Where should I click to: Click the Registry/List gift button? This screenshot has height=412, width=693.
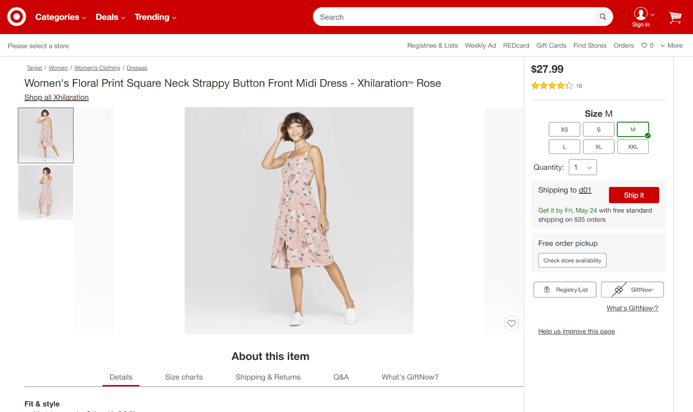[x=564, y=290]
